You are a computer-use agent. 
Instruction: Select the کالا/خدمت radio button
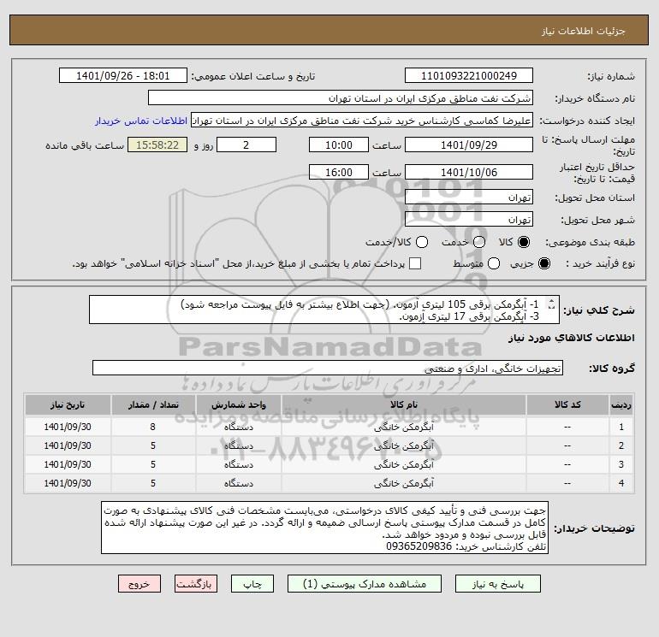click(x=422, y=242)
